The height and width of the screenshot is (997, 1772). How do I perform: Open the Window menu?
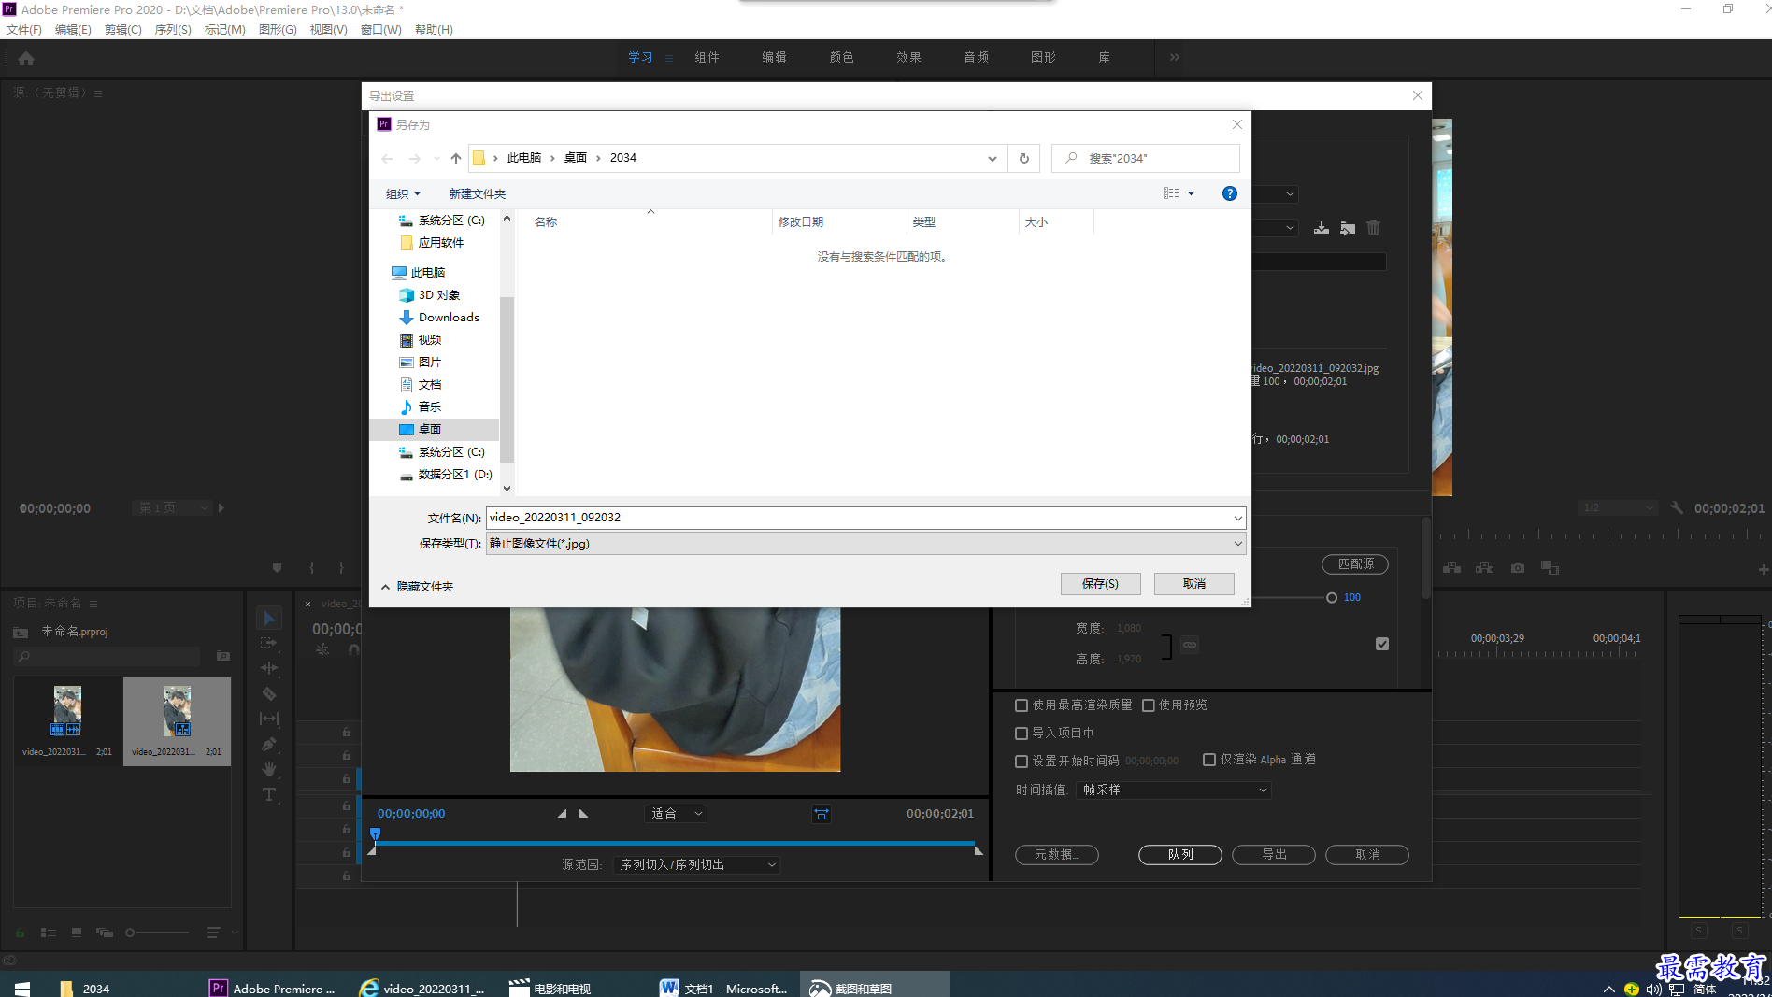click(380, 30)
